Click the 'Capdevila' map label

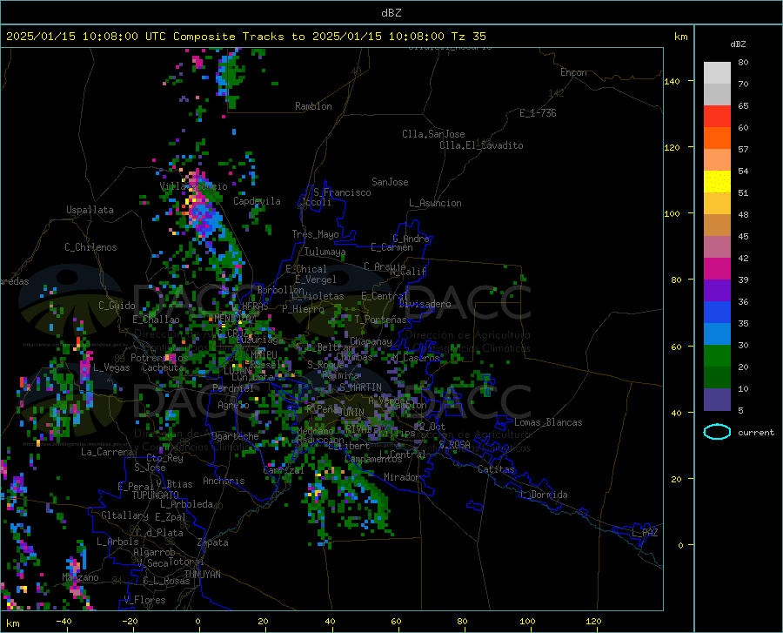click(x=257, y=201)
